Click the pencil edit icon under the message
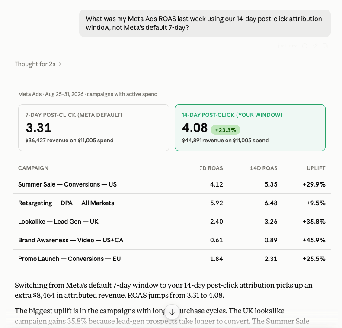Viewport: 342px width, 328px height. tap(315, 46)
